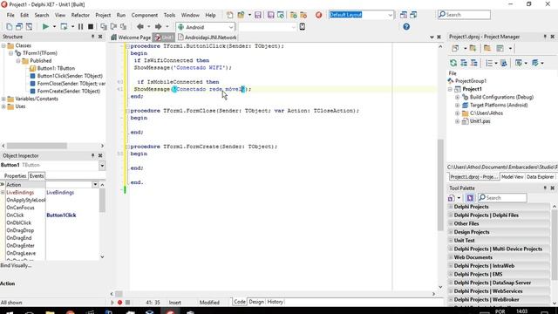Switch to the Welcome Page tab
Viewport: 558px width, 314px height.
click(131, 37)
